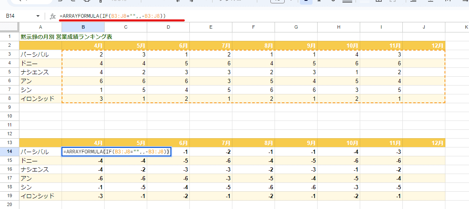Click cell I8 with value 1
Image resolution: width=469 pixels, height=209 pixels.
coord(381,99)
